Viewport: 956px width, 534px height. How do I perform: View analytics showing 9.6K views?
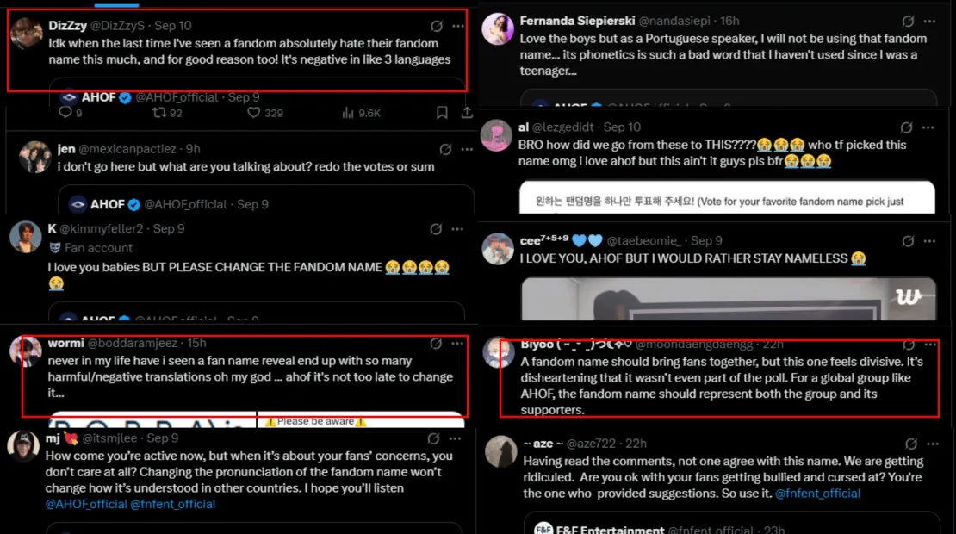point(348,113)
